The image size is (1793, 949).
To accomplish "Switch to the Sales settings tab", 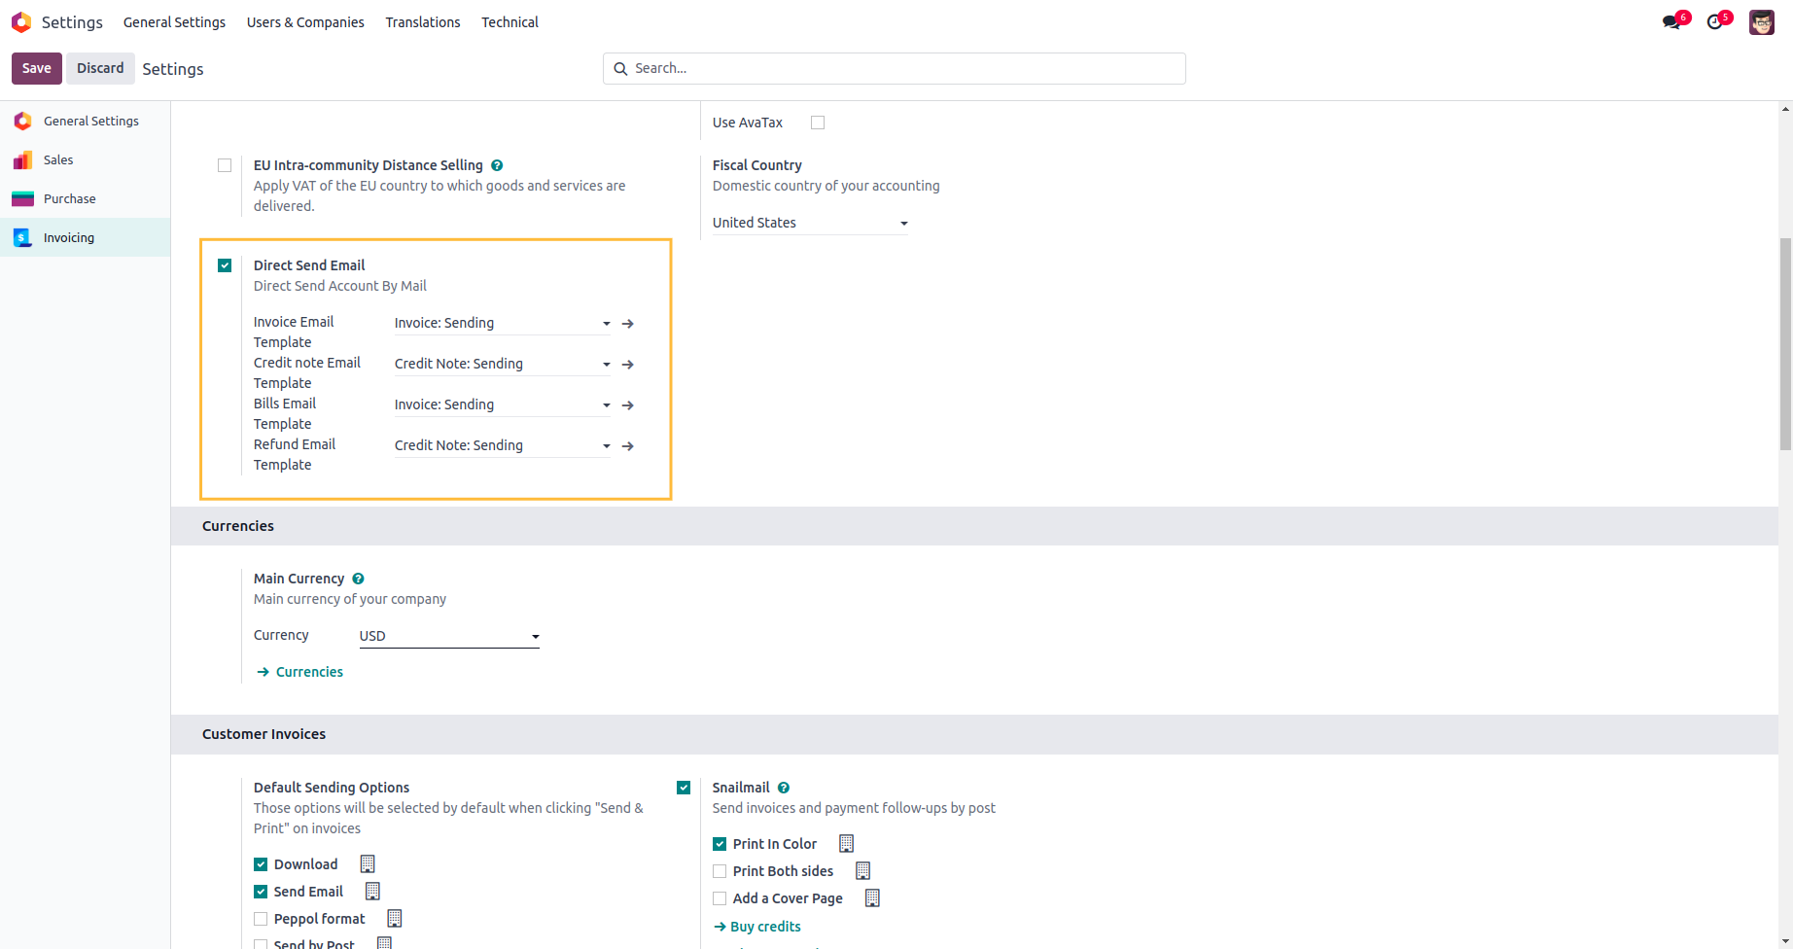I will [x=58, y=159].
